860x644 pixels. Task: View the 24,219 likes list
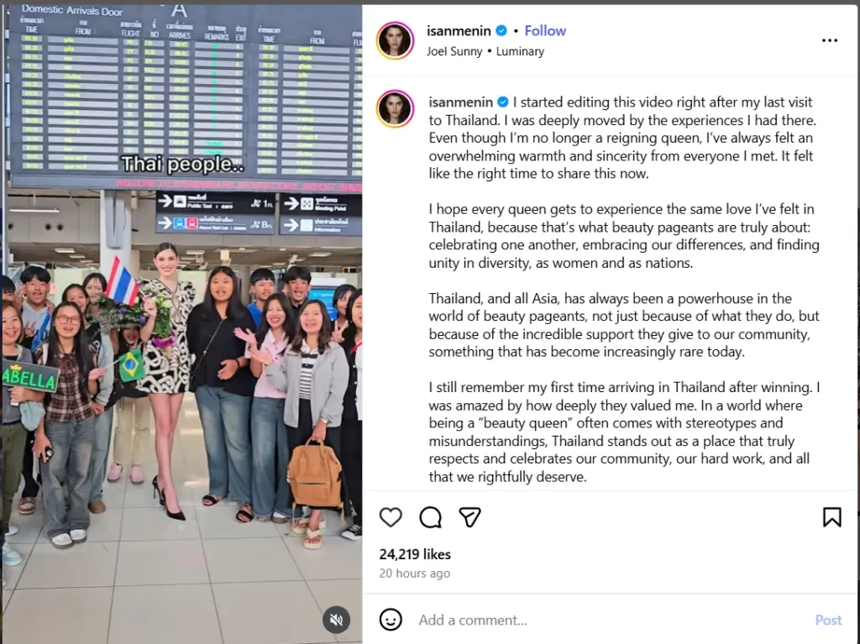(415, 554)
